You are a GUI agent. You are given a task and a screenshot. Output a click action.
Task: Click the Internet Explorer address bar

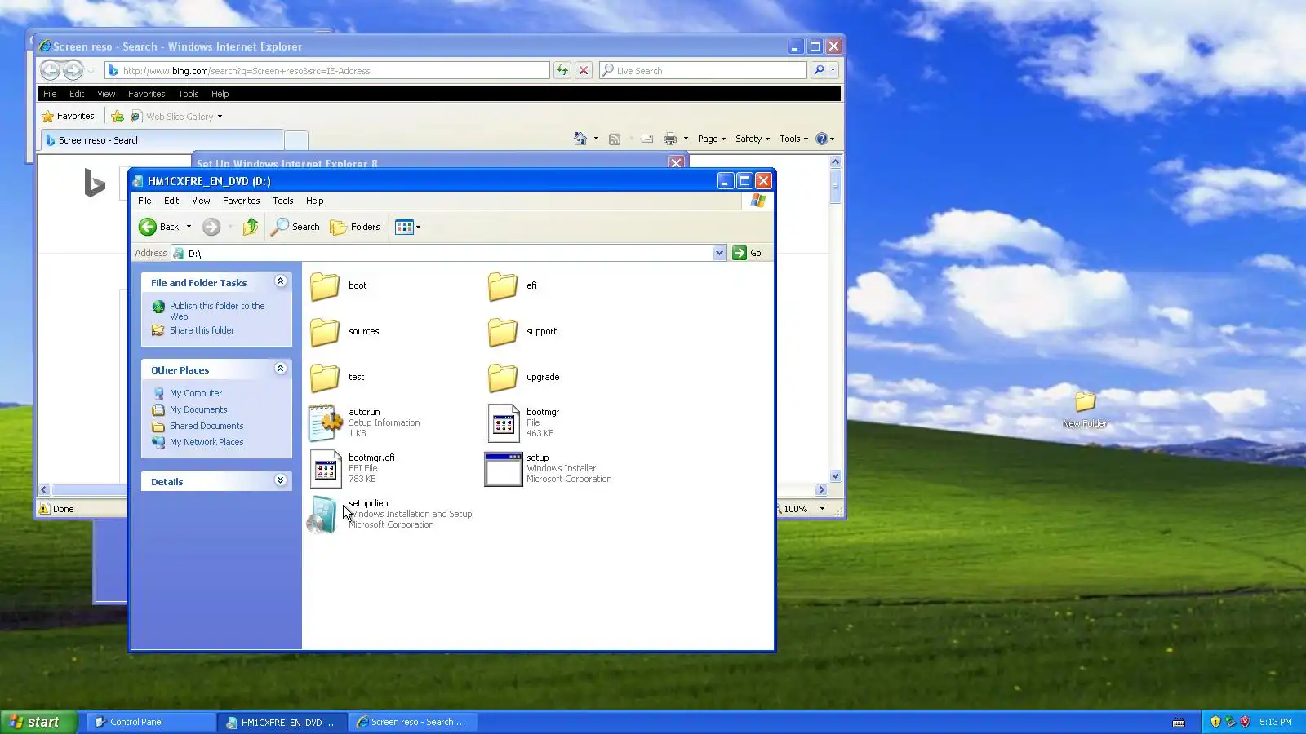click(327, 71)
